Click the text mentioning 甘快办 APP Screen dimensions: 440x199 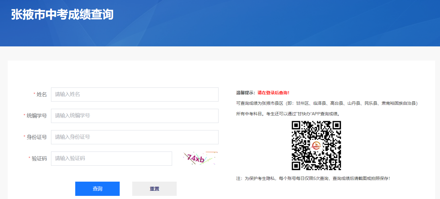[288, 114]
